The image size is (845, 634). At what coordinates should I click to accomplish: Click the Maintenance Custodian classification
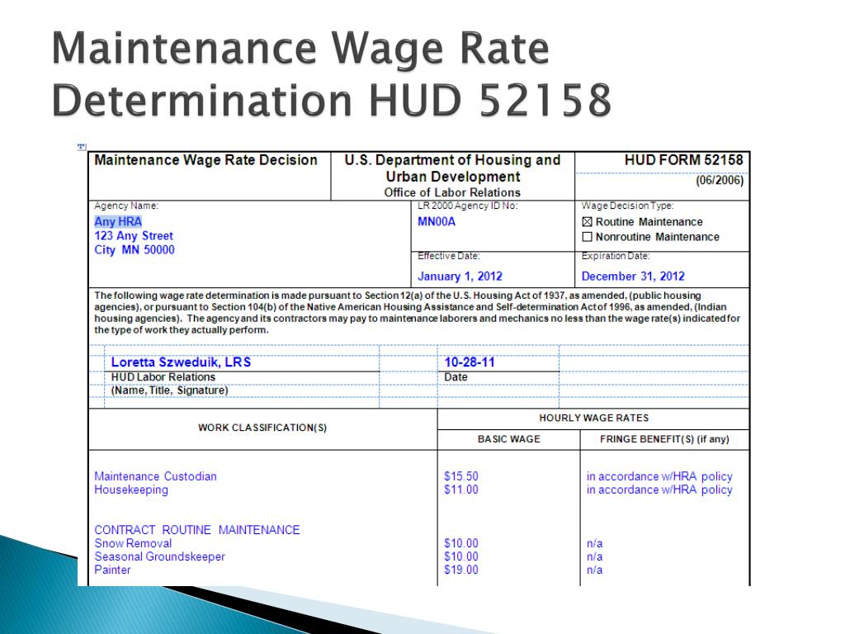tap(155, 476)
